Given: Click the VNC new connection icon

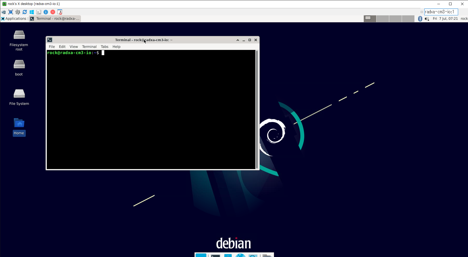Looking at the screenshot, I should pos(4,12).
